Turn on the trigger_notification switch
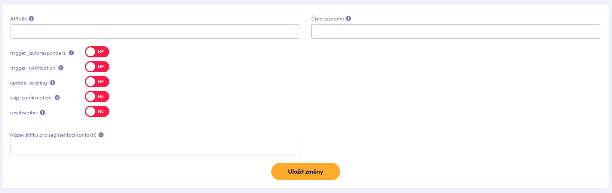 (97, 67)
